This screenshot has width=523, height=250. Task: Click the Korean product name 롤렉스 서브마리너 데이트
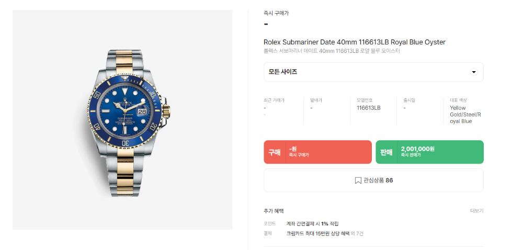point(332,51)
